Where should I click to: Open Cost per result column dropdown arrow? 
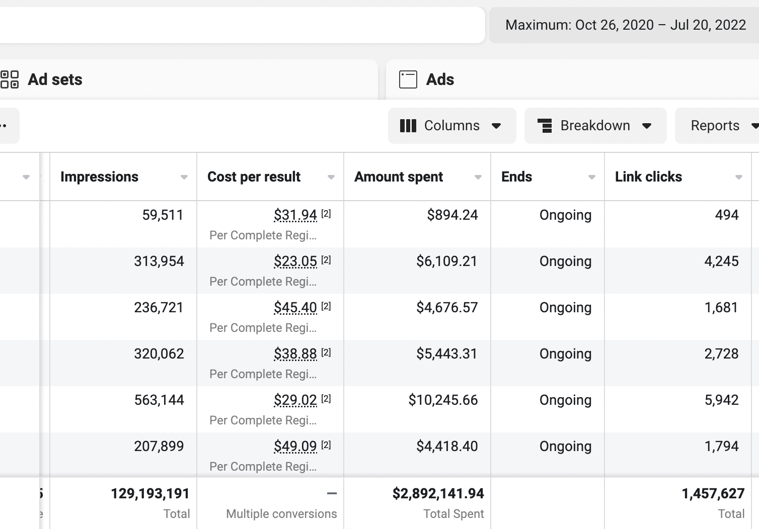coord(331,177)
